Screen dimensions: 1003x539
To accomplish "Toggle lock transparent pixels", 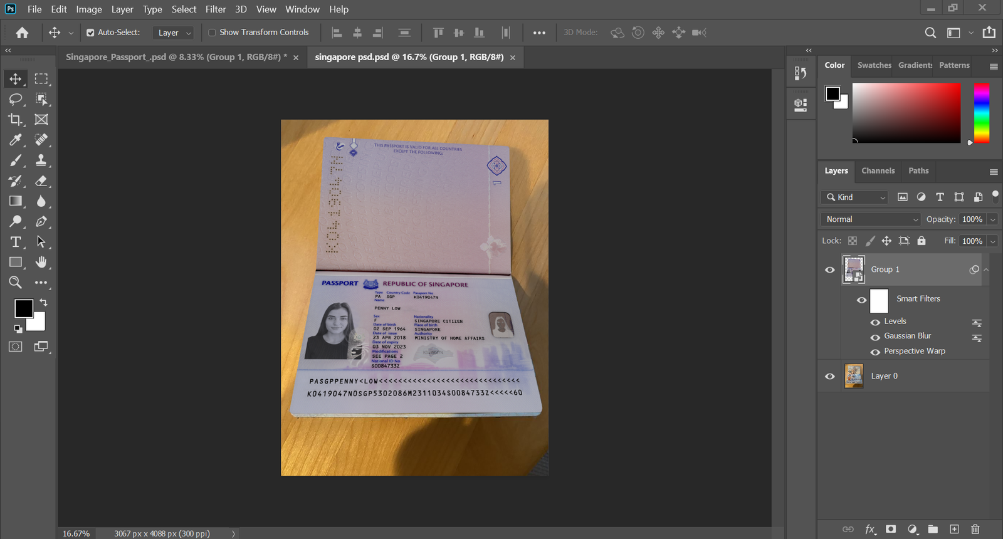I will click(x=853, y=241).
